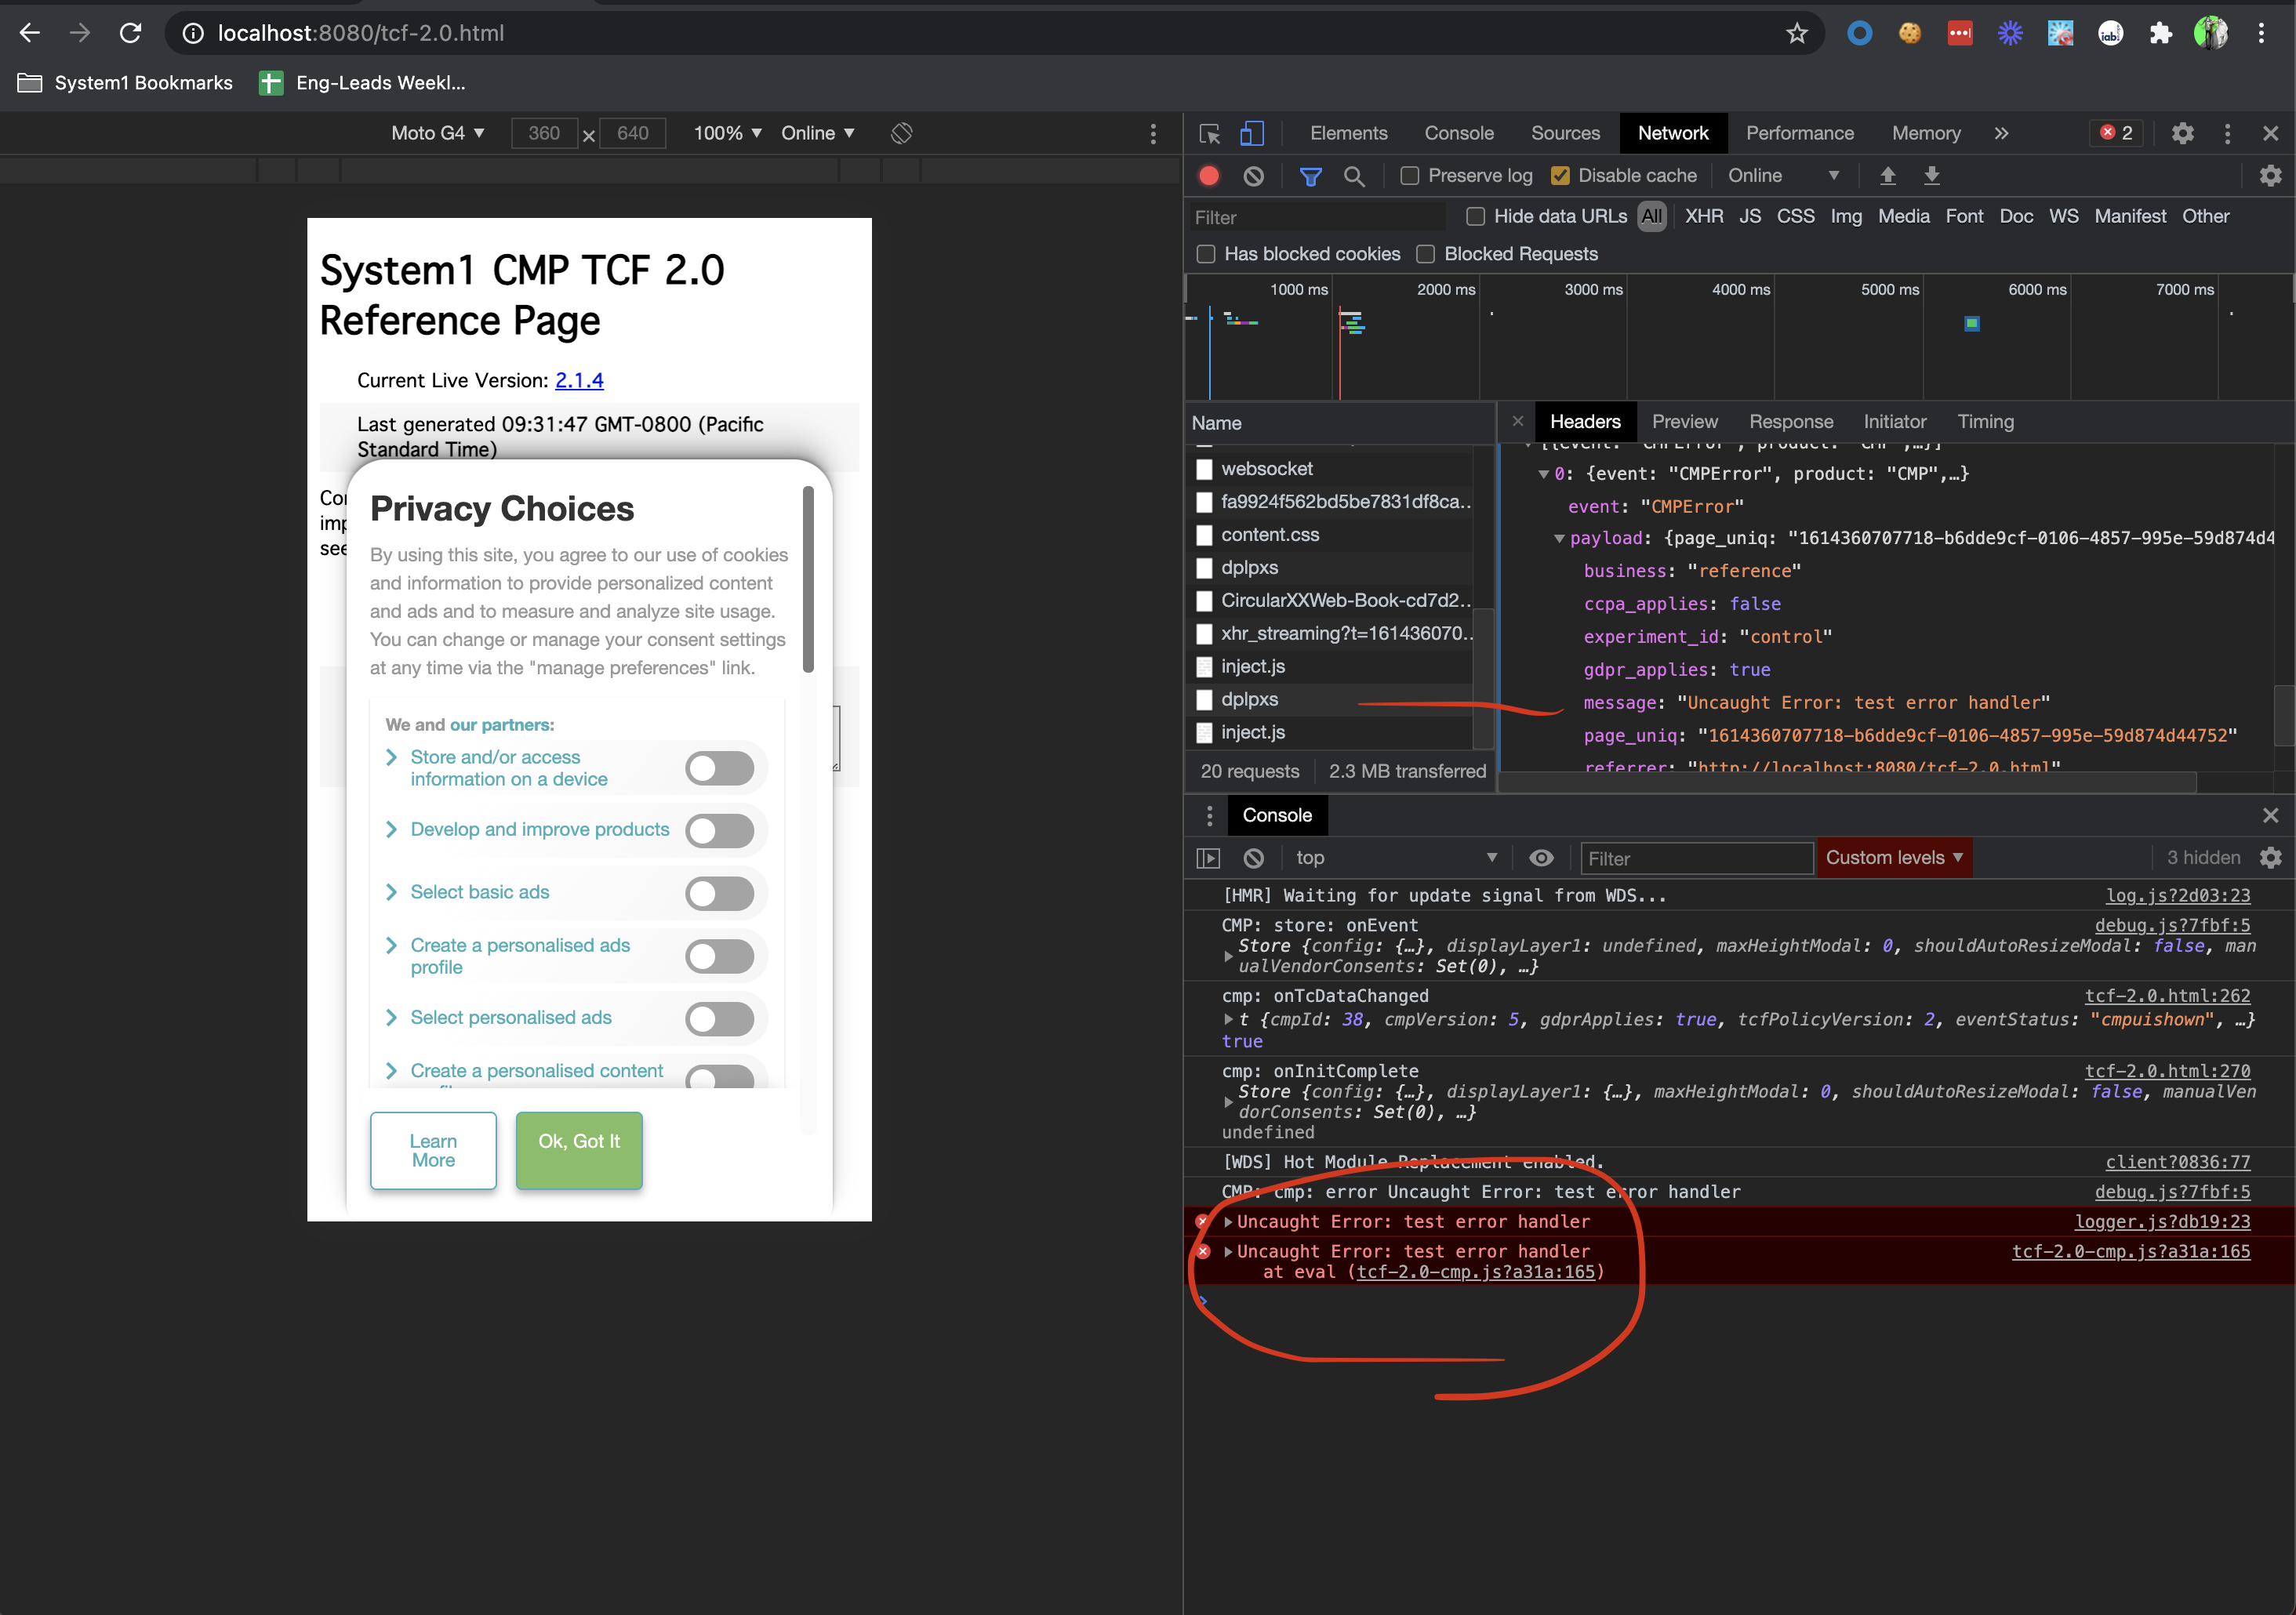This screenshot has height=1615, width=2296.
Task: Bookmark this page with star icon
Action: point(1796,33)
